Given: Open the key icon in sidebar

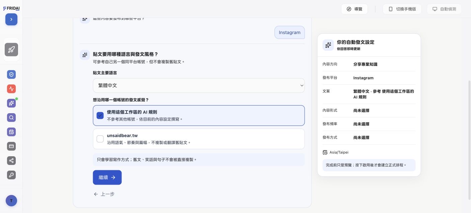Looking at the screenshot, I should coord(11,175).
